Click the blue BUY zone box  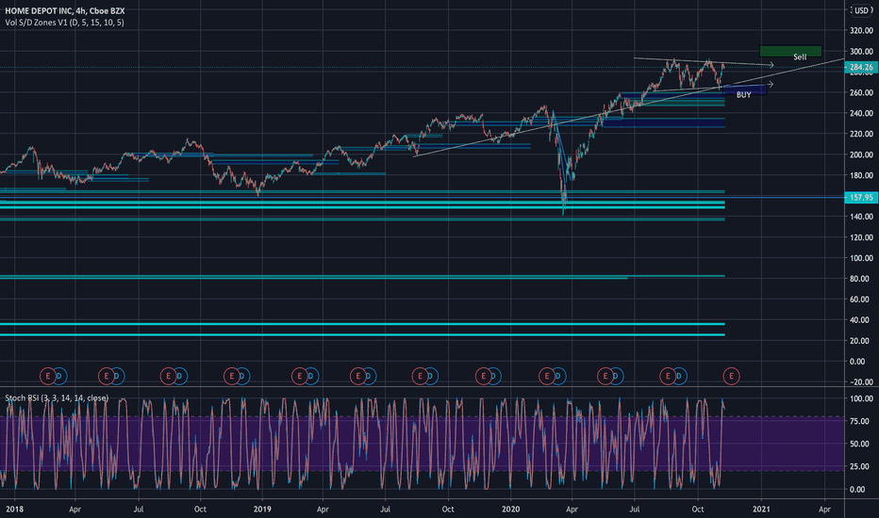744,90
